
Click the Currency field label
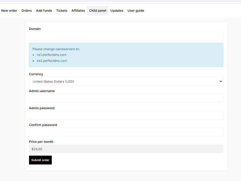tap(36, 74)
